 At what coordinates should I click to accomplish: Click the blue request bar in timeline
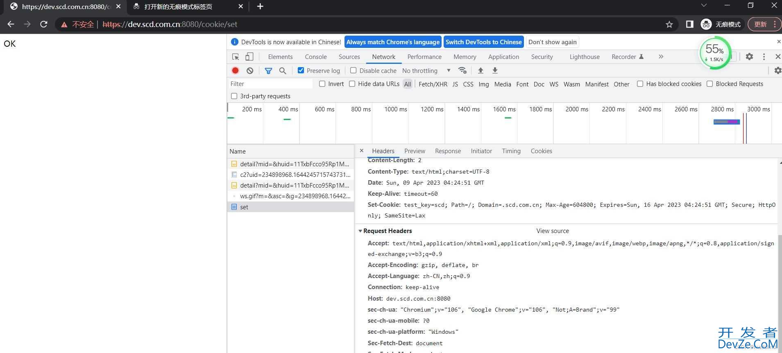(x=726, y=122)
